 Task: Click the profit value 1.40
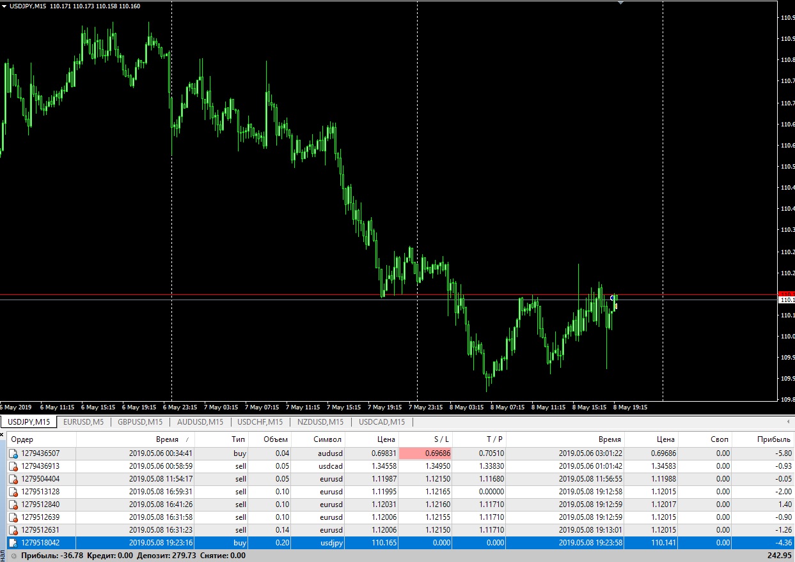pos(785,505)
